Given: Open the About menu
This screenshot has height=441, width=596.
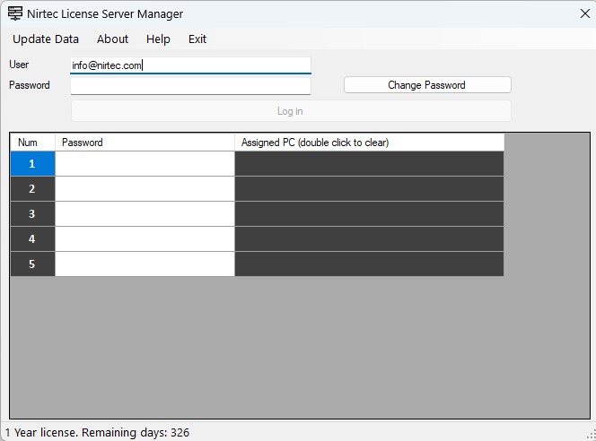Looking at the screenshot, I should [x=112, y=39].
